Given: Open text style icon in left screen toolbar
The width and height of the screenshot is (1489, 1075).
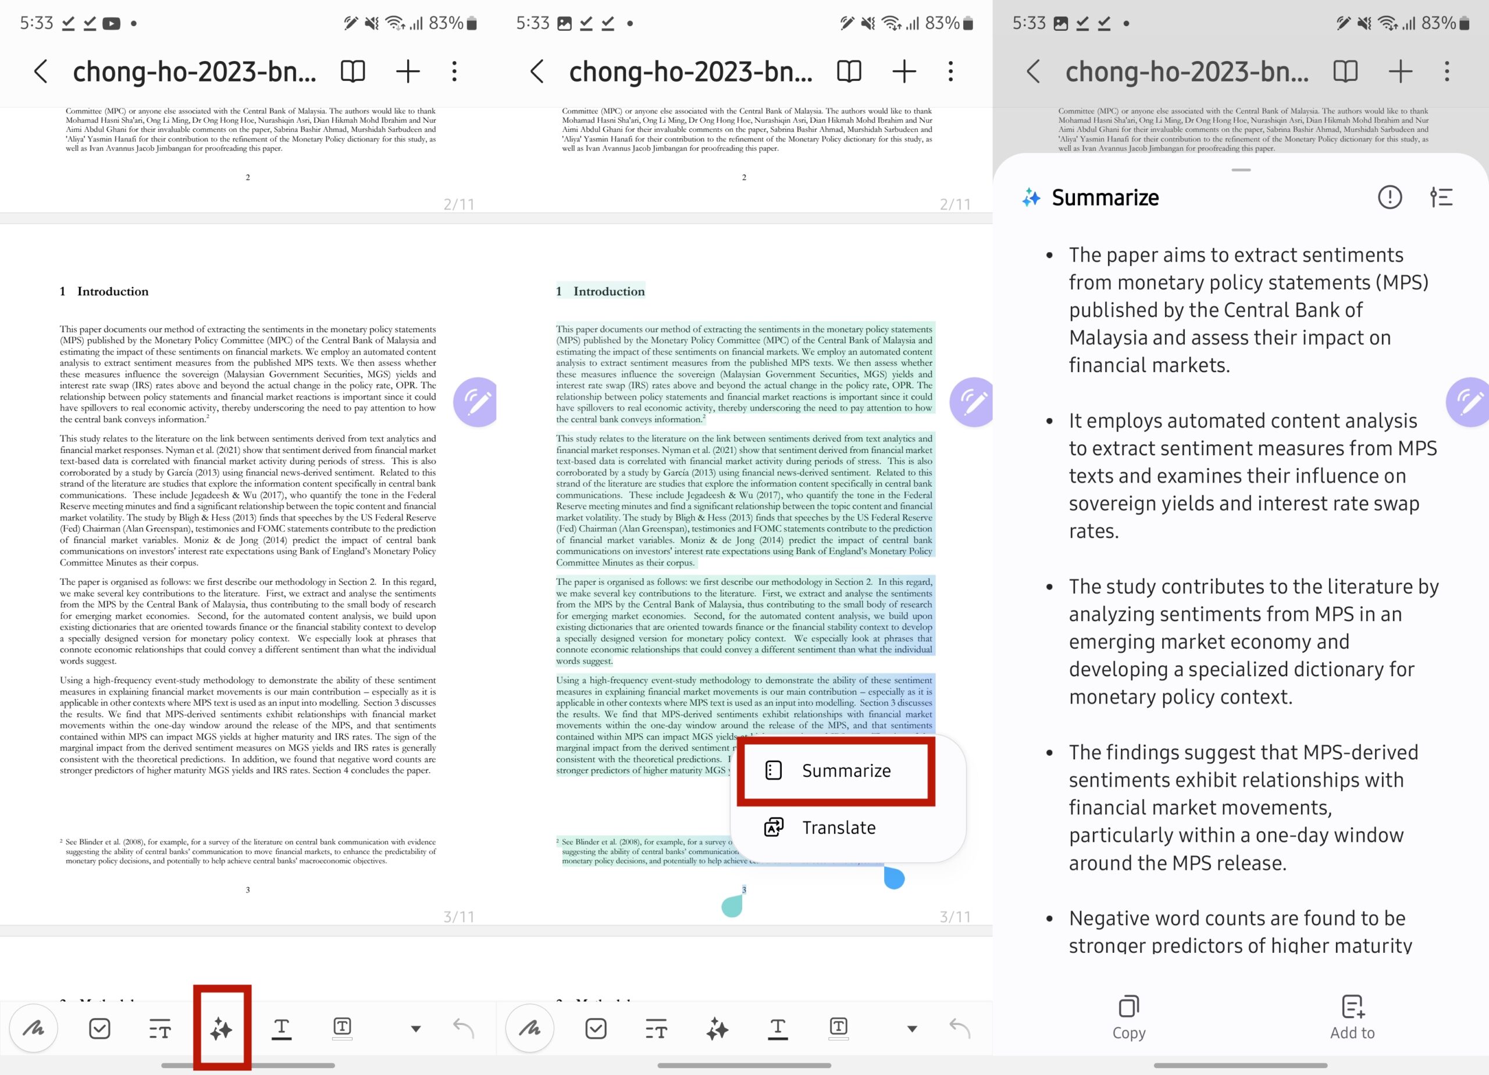Looking at the screenshot, I should coord(159,1028).
